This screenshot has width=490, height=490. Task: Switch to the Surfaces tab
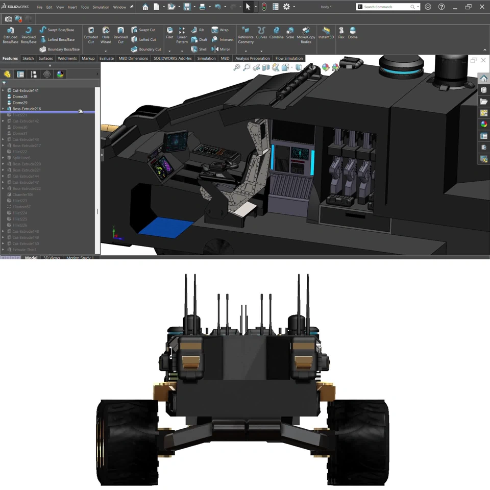tap(45, 58)
